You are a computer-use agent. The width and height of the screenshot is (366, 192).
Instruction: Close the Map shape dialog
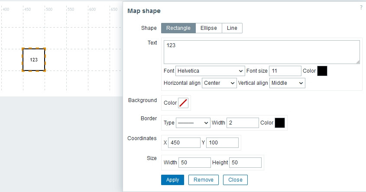(235, 180)
